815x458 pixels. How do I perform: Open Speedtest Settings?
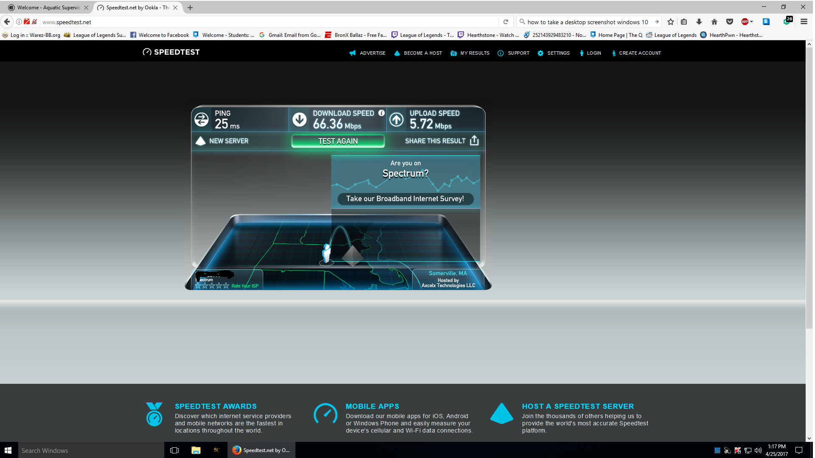[x=554, y=53]
